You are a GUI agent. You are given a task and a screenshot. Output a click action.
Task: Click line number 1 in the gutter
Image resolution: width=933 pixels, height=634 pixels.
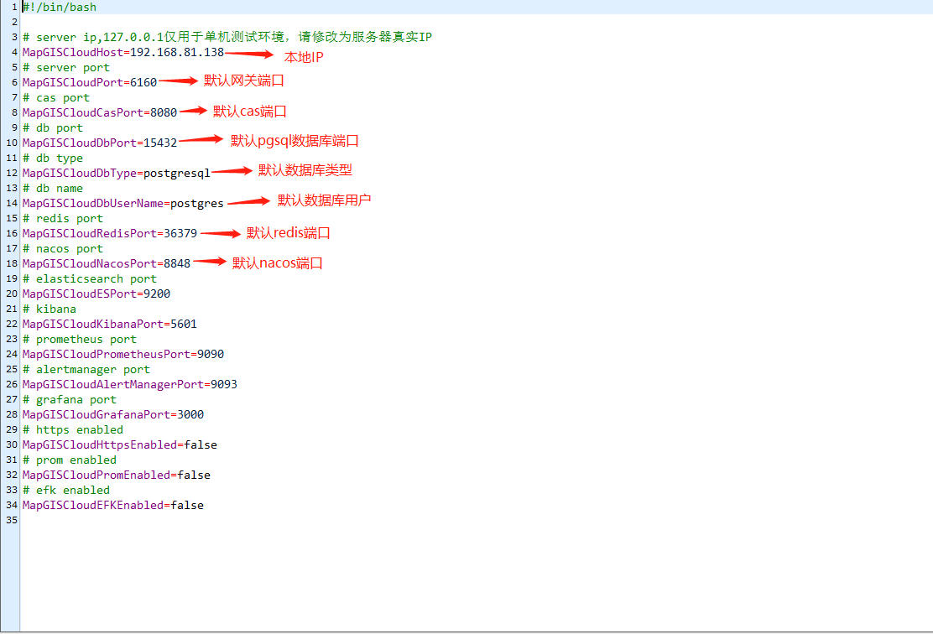coord(15,8)
